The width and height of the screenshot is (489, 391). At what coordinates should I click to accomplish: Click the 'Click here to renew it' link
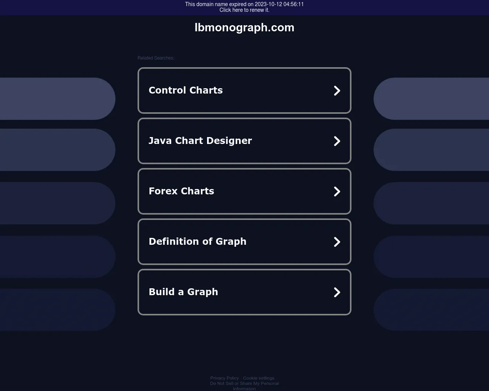[x=244, y=10]
